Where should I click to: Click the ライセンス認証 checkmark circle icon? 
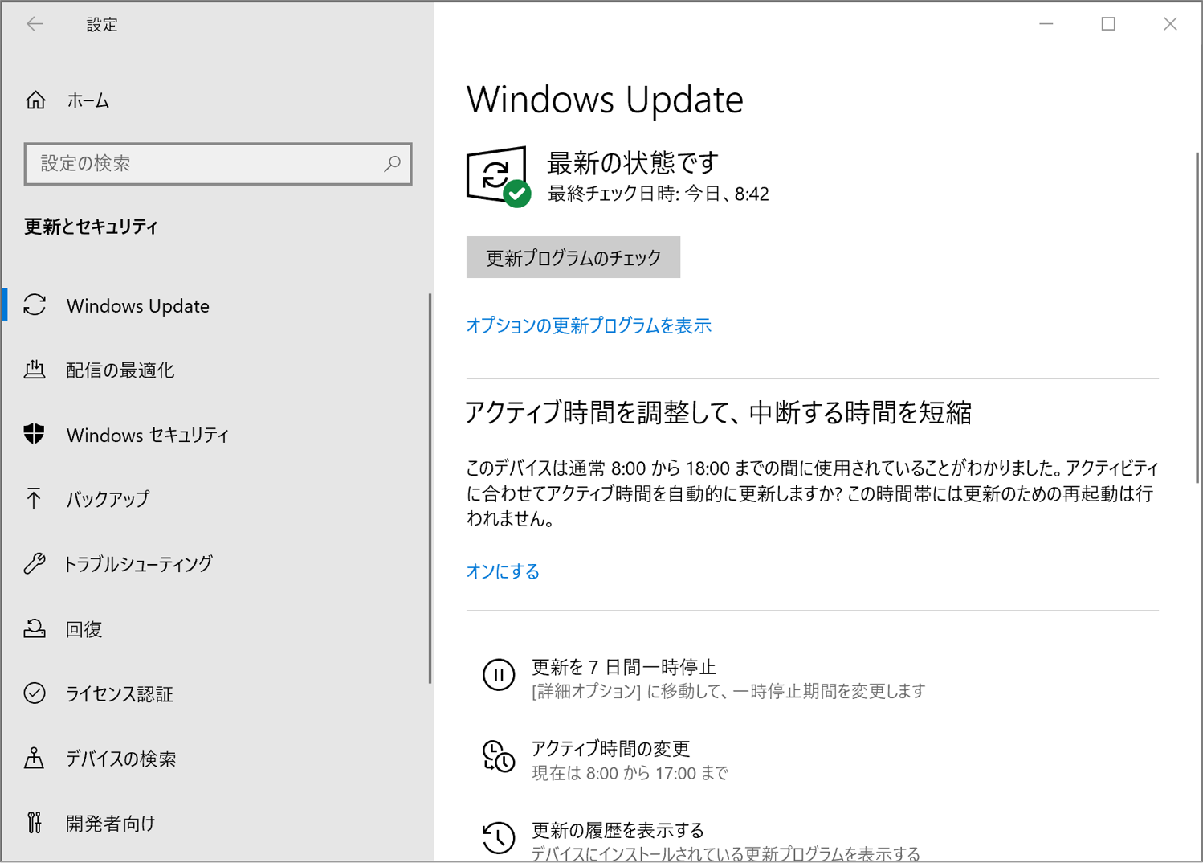tap(35, 693)
